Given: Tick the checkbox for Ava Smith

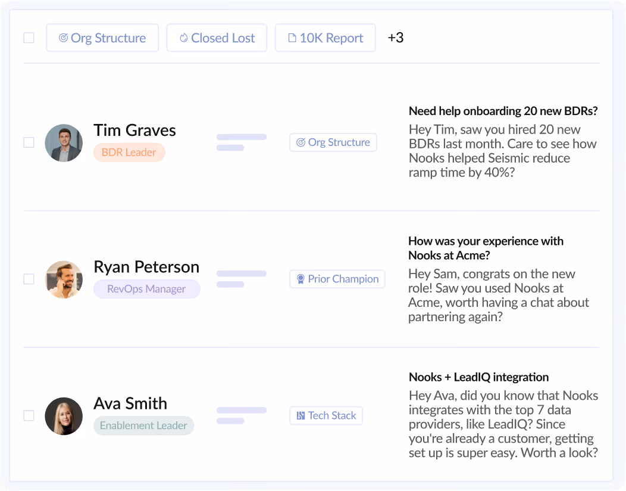Looking at the screenshot, I should tap(29, 415).
